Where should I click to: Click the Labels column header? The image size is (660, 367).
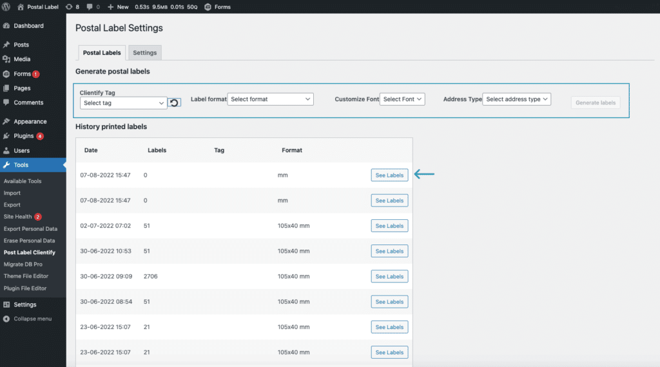point(157,150)
